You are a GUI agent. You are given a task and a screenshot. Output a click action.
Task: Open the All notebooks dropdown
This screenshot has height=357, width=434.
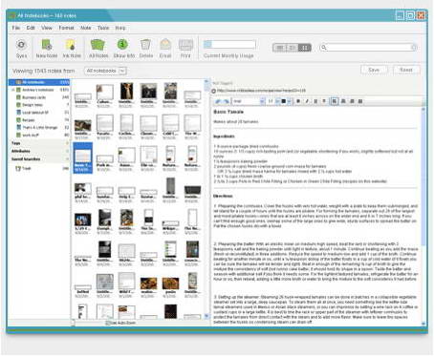(105, 71)
